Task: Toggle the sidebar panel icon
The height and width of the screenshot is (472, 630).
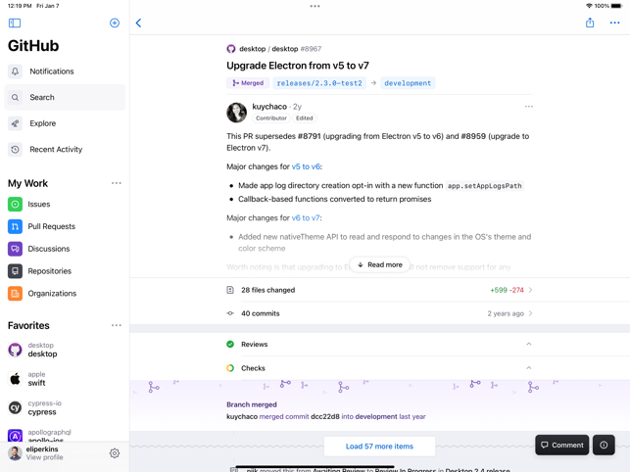Action: tap(15, 23)
